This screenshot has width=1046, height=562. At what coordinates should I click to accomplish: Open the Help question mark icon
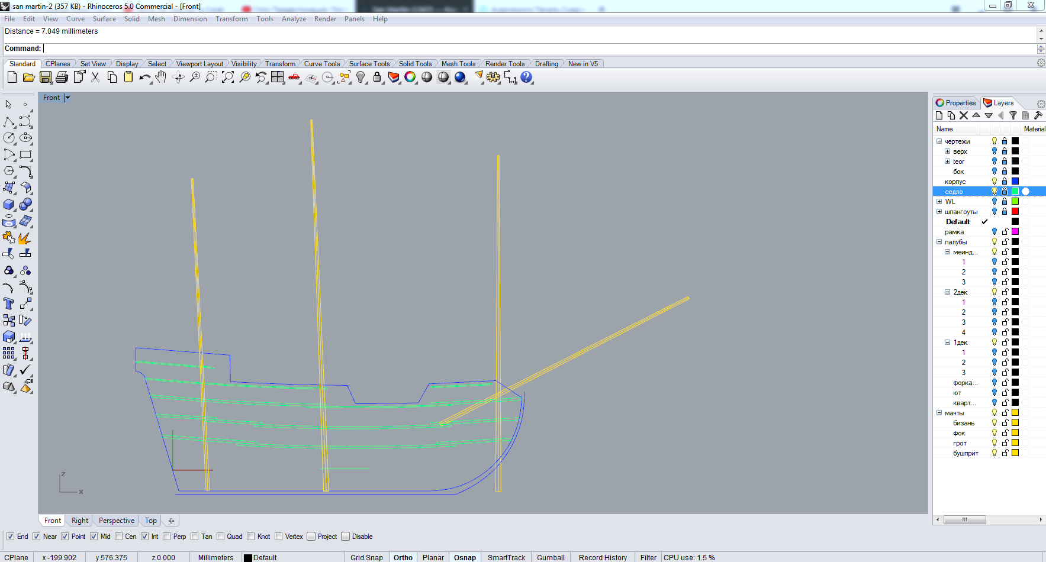(x=526, y=77)
